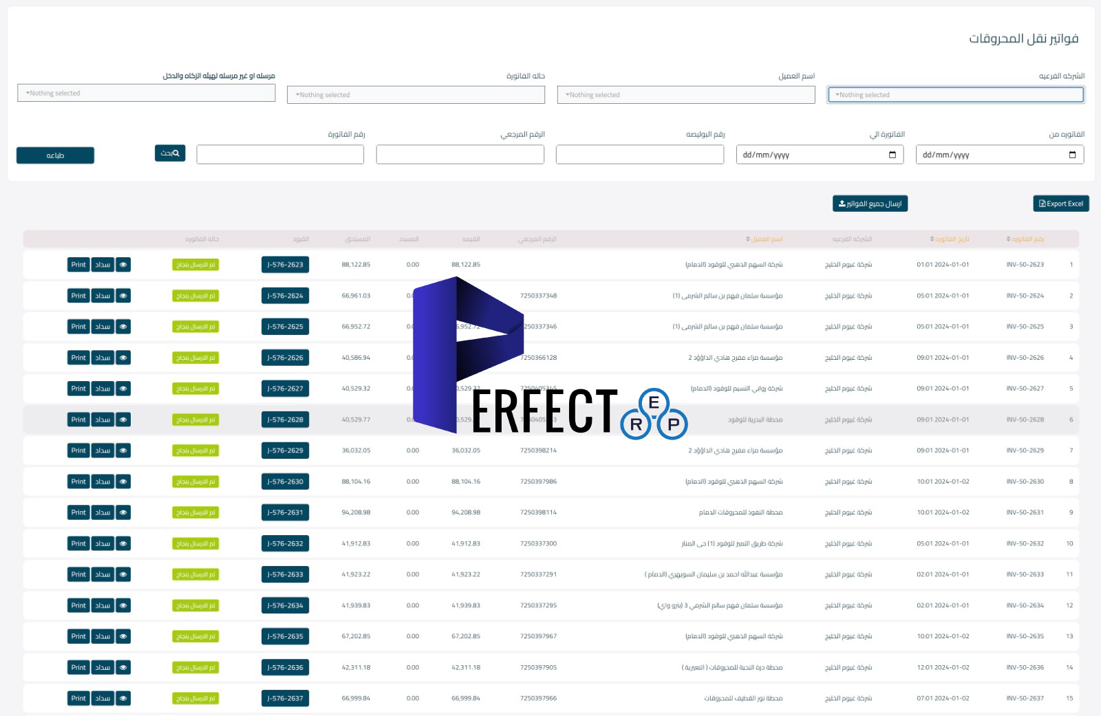Viewport: 1101px width, 716px height.
Task: View invoice INV-50-2630 via eye icon
Action: pos(123,481)
